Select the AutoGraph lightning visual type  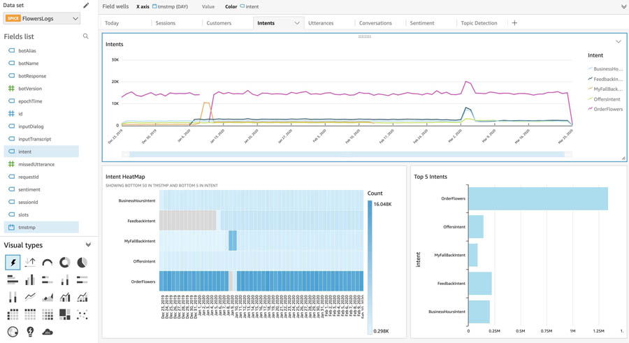click(13, 263)
